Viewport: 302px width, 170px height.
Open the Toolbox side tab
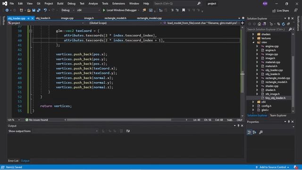click(x=3, y=21)
